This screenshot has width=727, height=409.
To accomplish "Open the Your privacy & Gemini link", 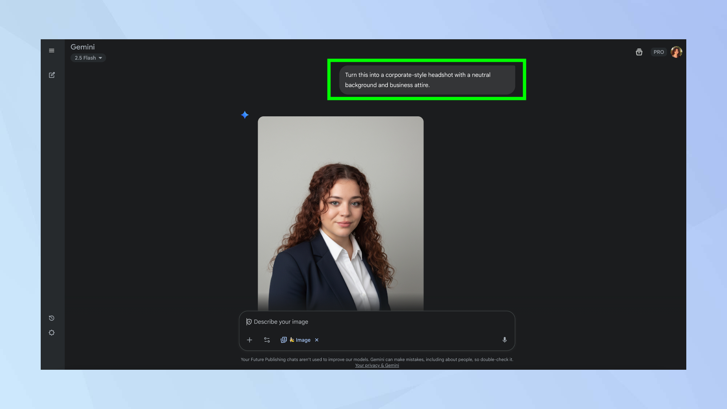I will point(377,365).
